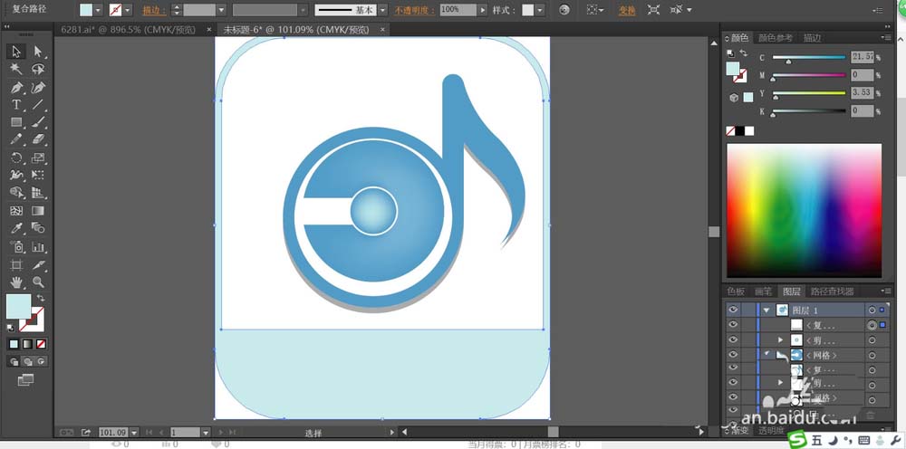Open the stroke weight dropdown
The height and width of the screenshot is (449, 906).
221,10
